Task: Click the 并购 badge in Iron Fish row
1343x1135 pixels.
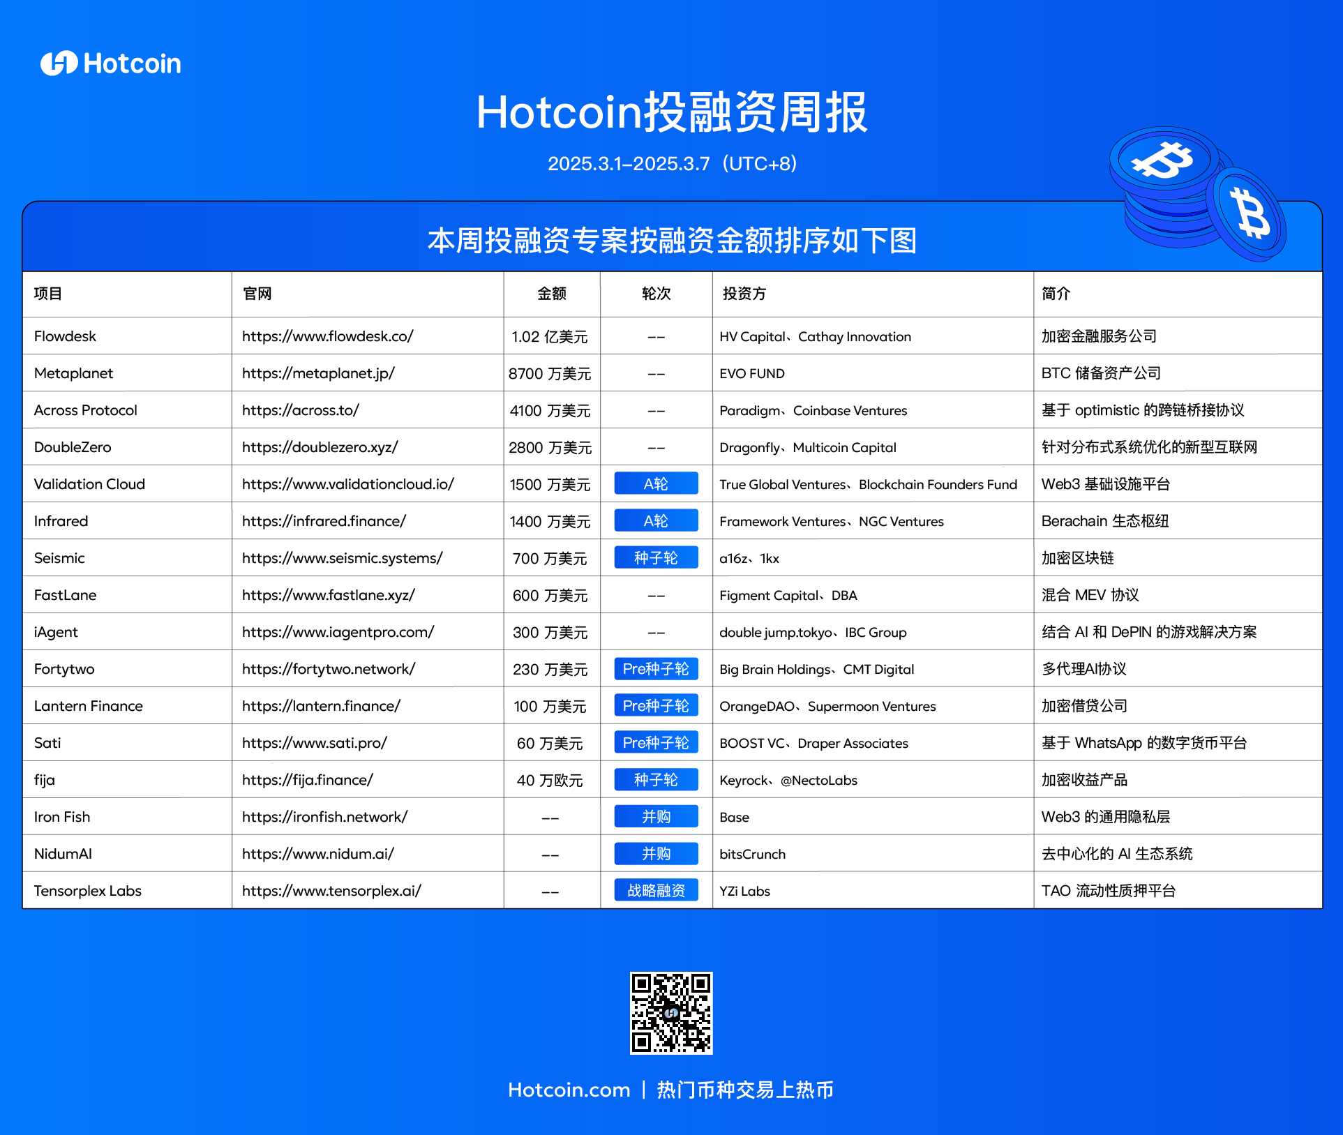Action: pyautogui.click(x=656, y=817)
